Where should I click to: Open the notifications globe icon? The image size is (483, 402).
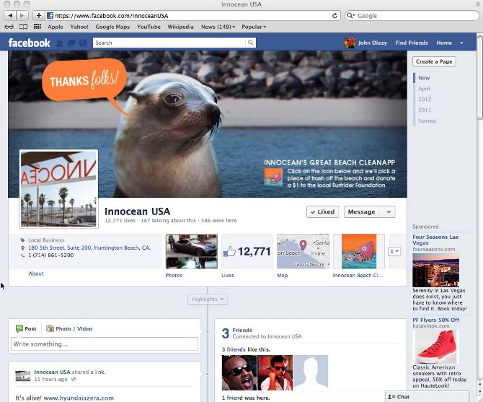83,43
